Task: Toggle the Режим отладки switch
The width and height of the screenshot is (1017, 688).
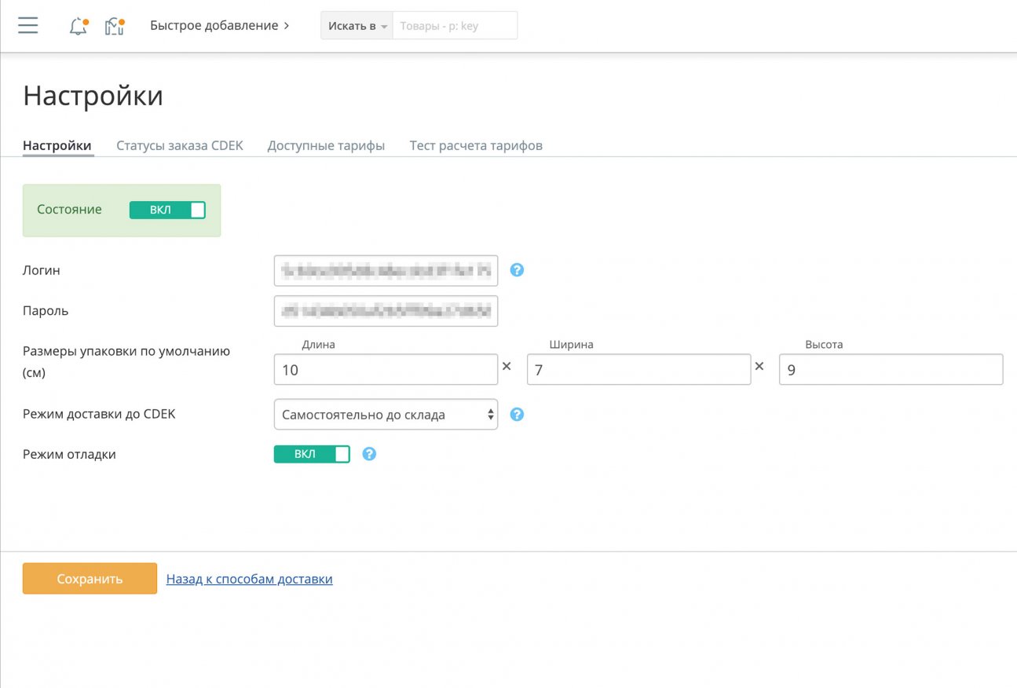Action: click(312, 454)
